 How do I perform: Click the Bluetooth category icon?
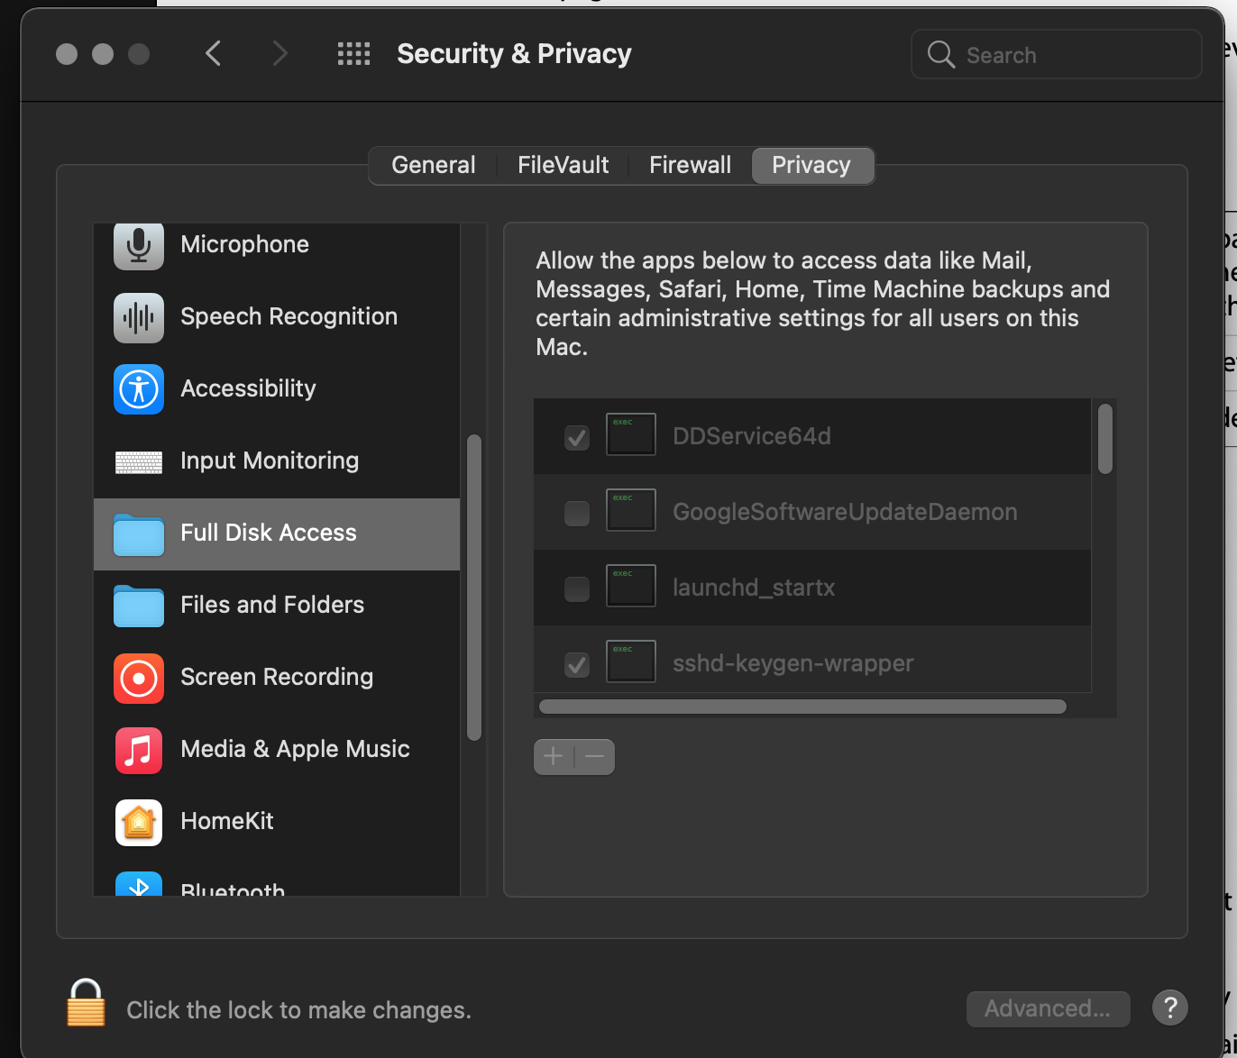point(138,887)
